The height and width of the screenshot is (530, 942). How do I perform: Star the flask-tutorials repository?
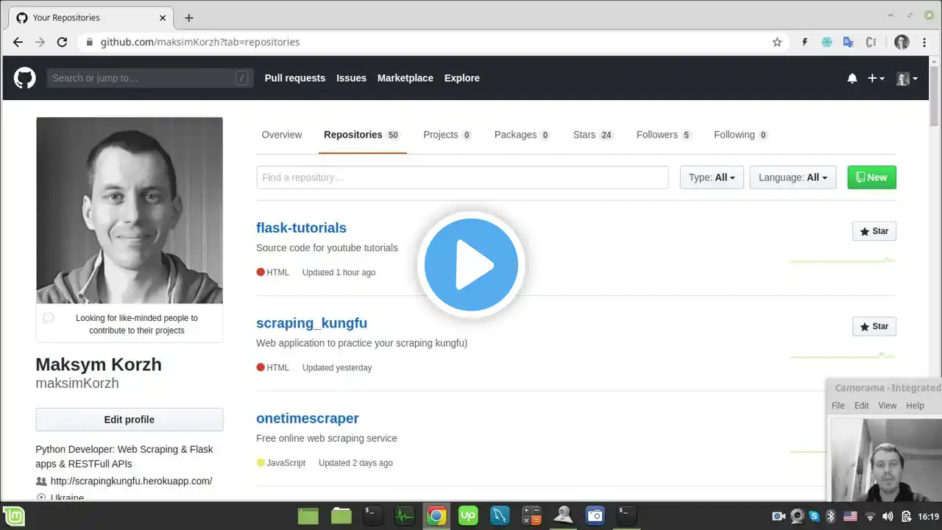(x=874, y=231)
